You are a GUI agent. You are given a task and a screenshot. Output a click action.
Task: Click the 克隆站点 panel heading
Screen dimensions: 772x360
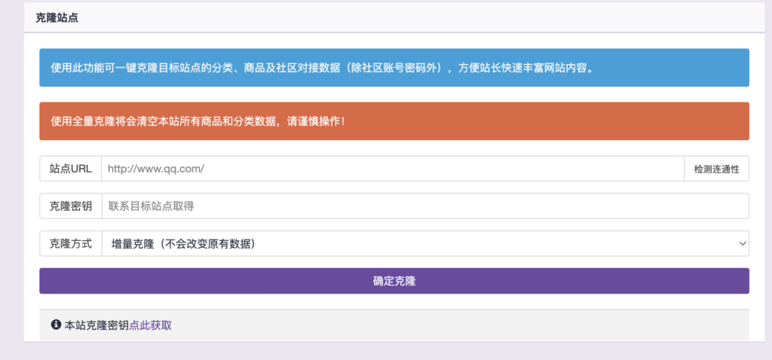pos(57,18)
